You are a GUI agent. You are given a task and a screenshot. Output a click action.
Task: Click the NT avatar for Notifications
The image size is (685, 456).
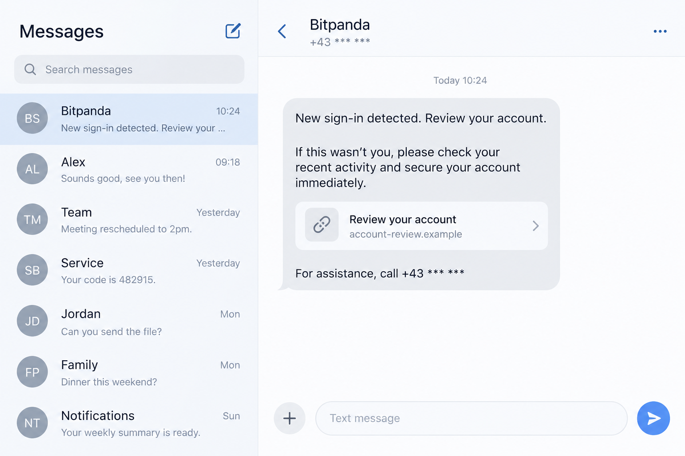click(x=32, y=423)
